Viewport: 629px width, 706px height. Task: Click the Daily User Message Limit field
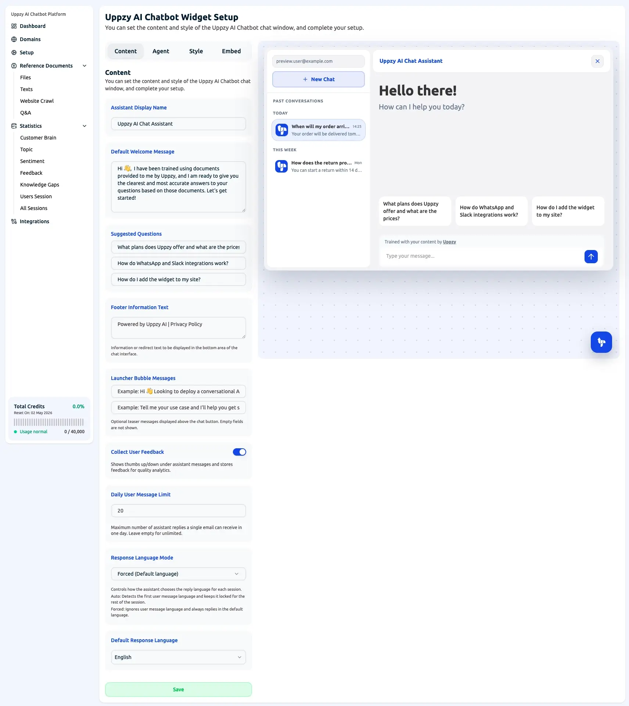(x=178, y=511)
